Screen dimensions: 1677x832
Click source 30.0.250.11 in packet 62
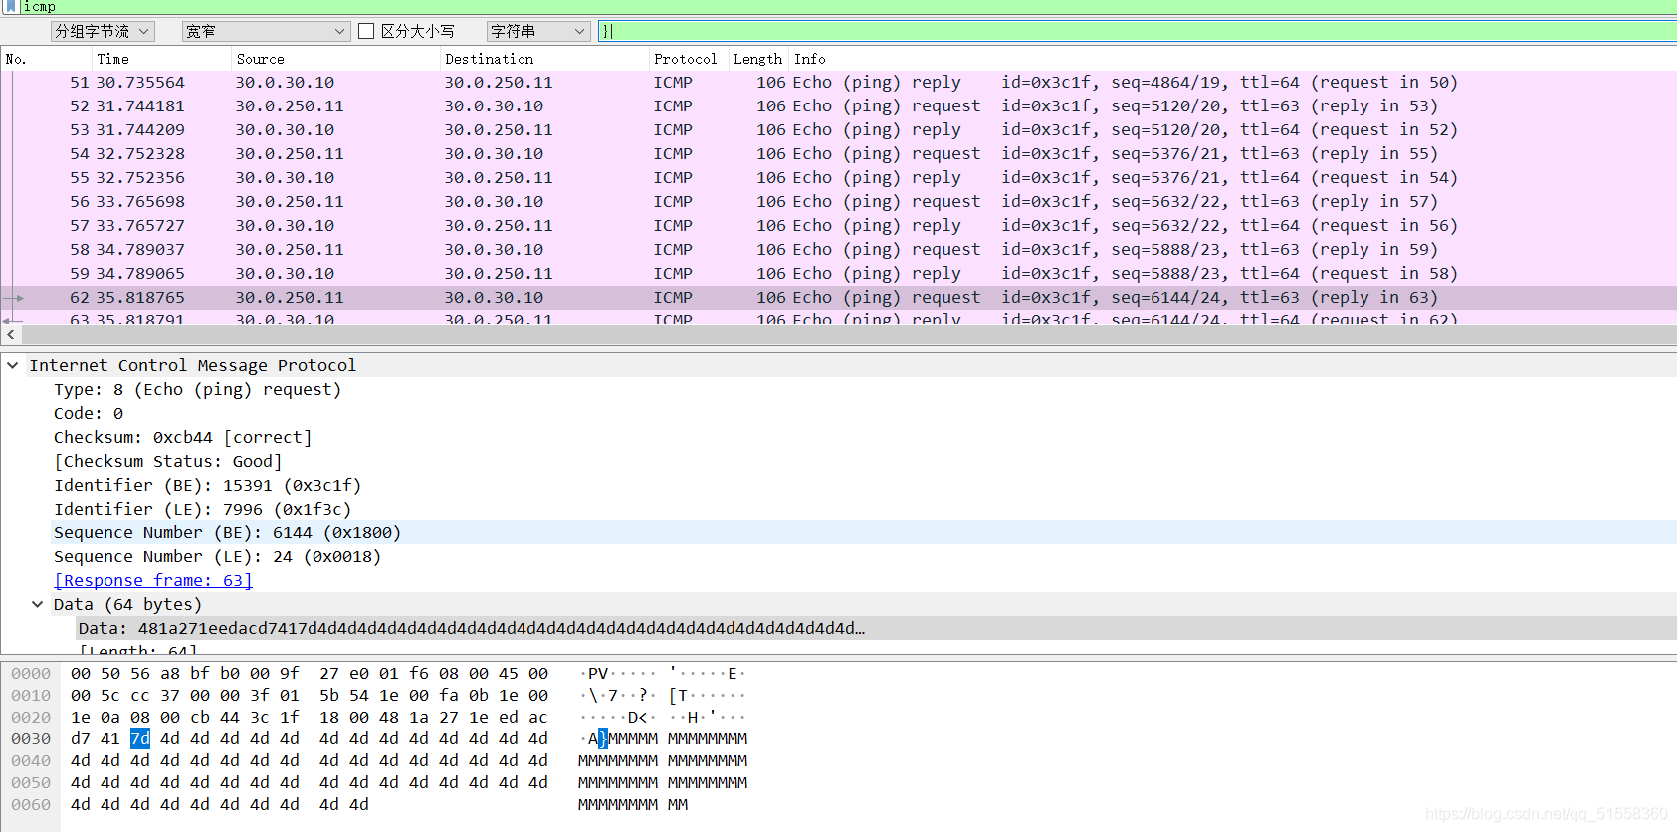point(290,297)
